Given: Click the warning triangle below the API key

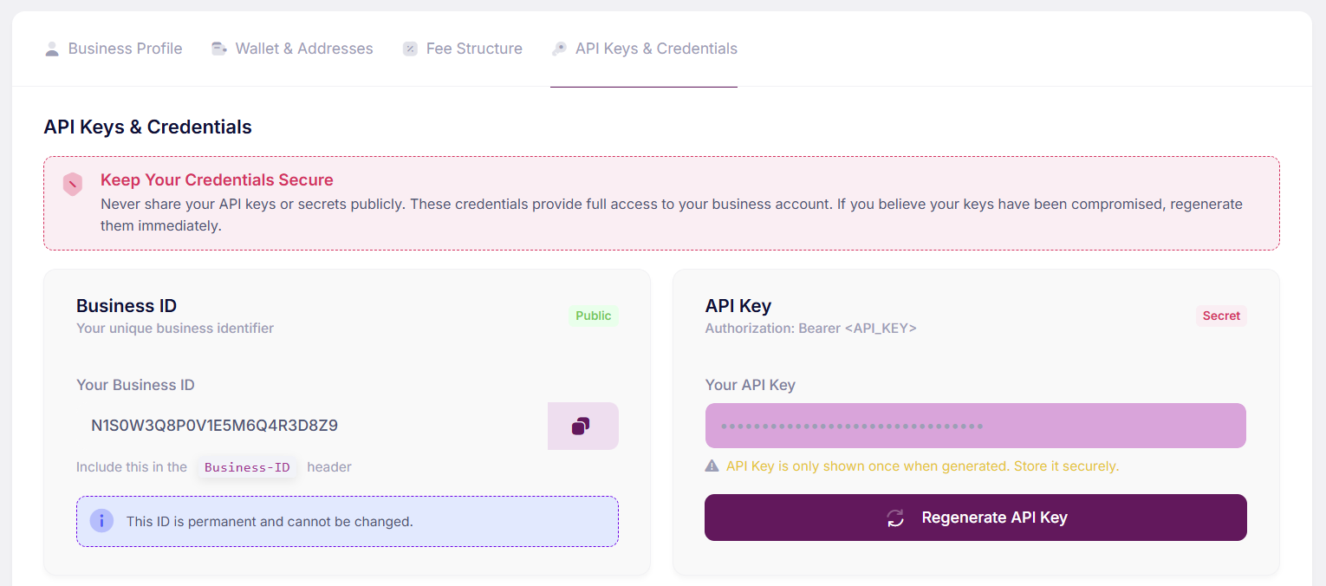Looking at the screenshot, I should [712, 466].
